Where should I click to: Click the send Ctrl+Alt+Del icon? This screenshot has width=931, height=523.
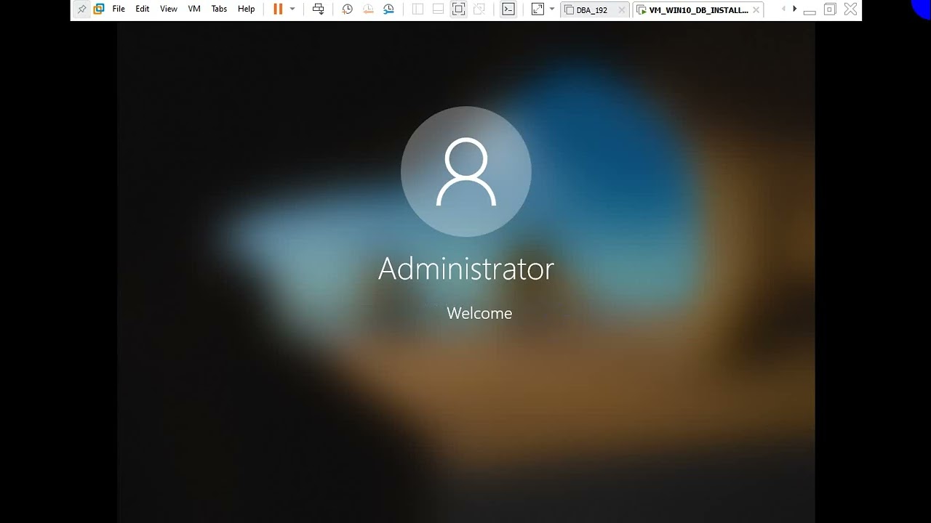pos(318,9)
